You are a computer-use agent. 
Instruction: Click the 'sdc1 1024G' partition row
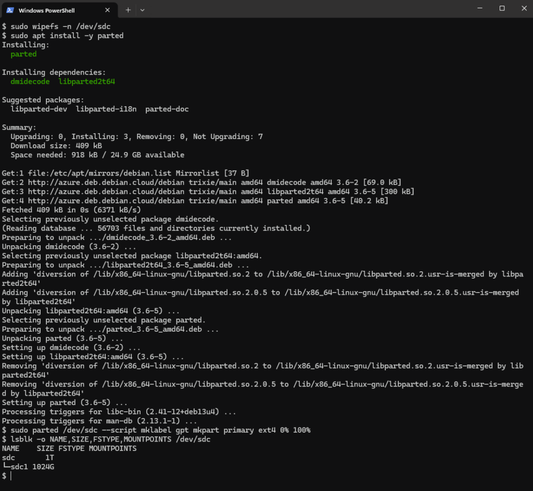tap(28, 467)
